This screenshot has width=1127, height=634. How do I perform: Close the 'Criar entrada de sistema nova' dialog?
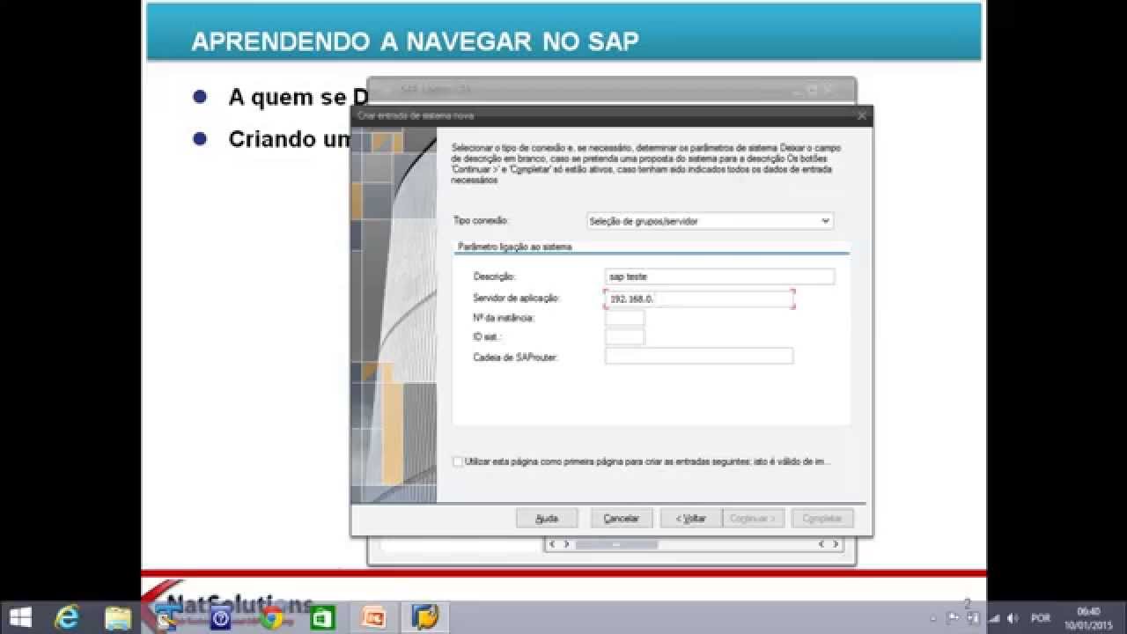[861, 115]
